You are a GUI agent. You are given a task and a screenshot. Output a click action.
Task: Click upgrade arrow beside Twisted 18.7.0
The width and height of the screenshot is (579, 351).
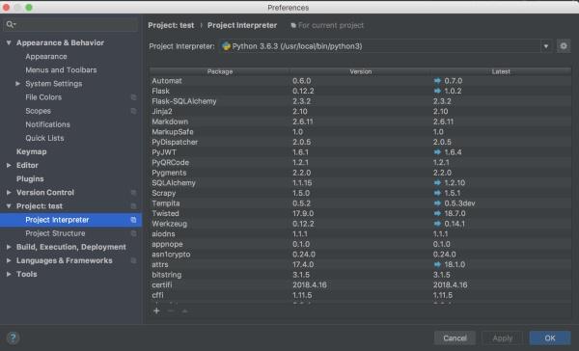click(437, 213)
